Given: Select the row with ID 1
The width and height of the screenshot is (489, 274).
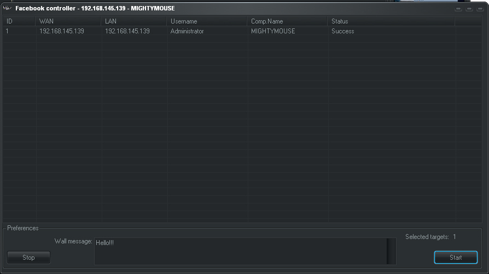Looking at the screenshot, I should 242,31.
